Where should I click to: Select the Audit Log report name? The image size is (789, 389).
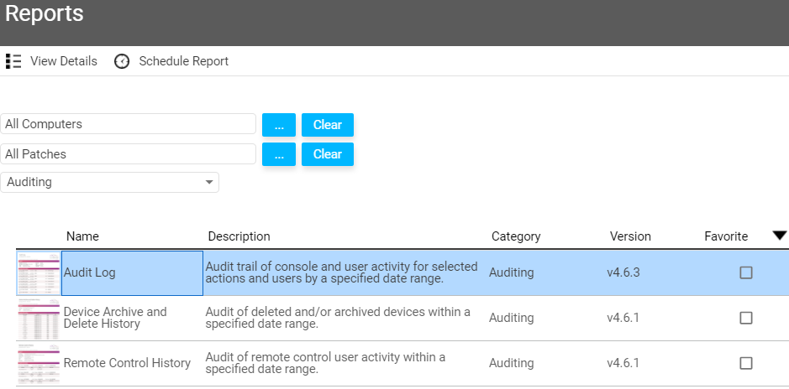90,272
